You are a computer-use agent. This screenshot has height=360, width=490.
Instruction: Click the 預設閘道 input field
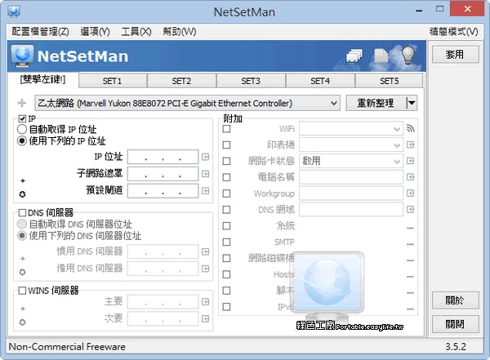pos(163,191)
